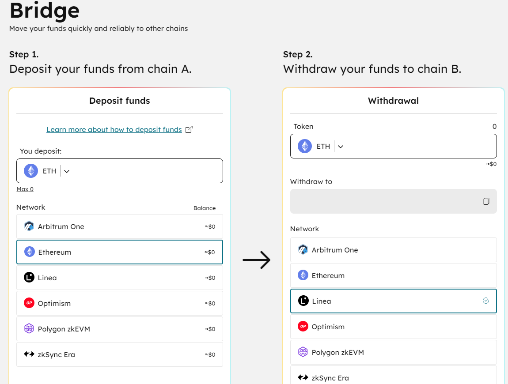
Task: Click the Ethereum icon in withdrawal network list
Action: tap(303, 275)
